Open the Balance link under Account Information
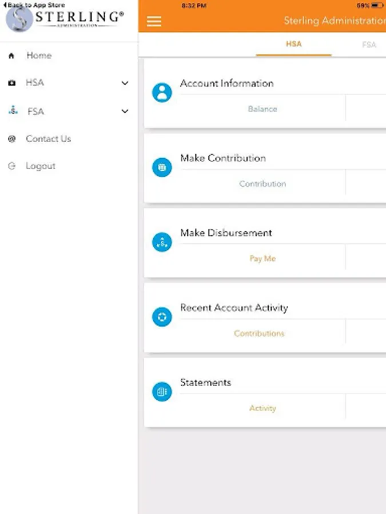Screen dimensions: 386x514 (x=262, y=109)
